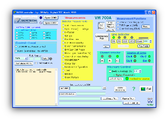This screenshot has height=120, width=166.
Task: Click the COPY Print Scrn button
Action: (120, 89)
